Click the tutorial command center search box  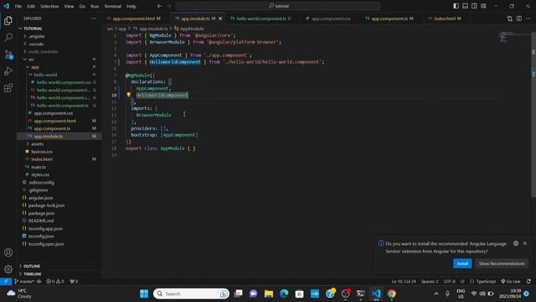pyautogui.click(x=278, y=6)
